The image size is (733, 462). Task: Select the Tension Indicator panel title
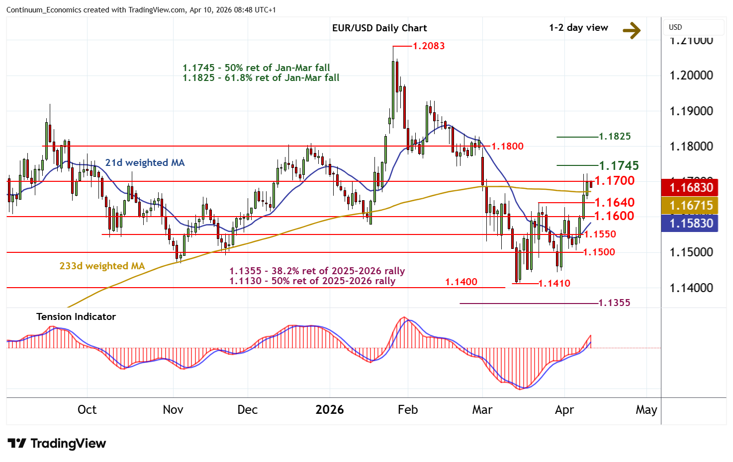pyautogui.click(x=76, y=317)
